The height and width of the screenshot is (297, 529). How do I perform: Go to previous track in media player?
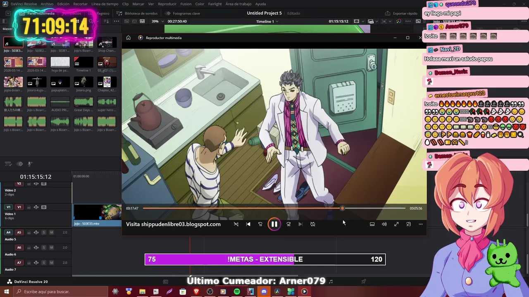click(248, 224)
